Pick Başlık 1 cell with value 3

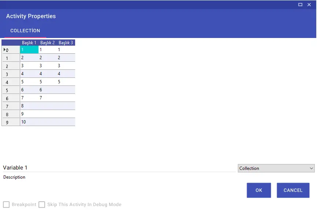click(29, 66)
